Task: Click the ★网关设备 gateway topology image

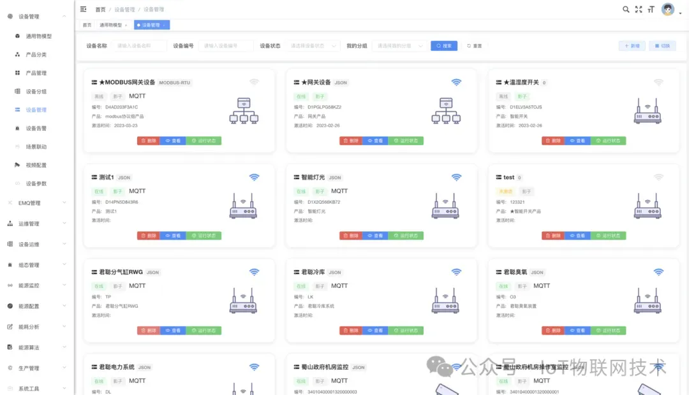Action: point(446,111)
